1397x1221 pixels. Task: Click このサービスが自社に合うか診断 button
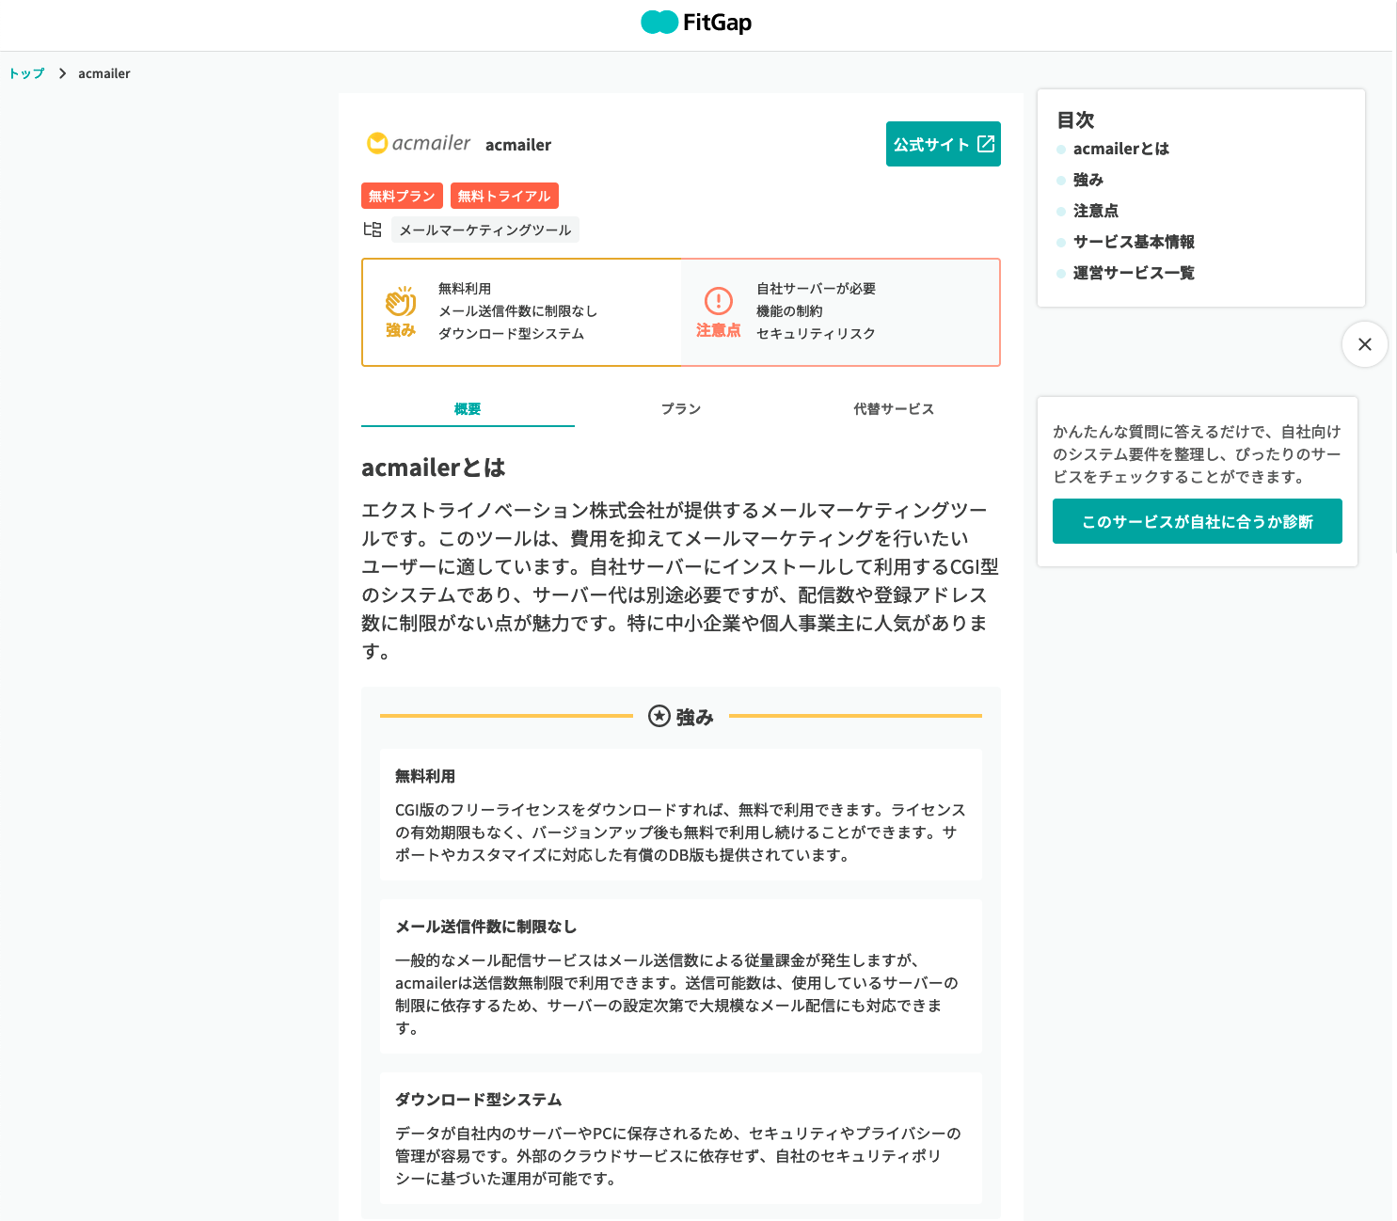[x=1198, y=521]
